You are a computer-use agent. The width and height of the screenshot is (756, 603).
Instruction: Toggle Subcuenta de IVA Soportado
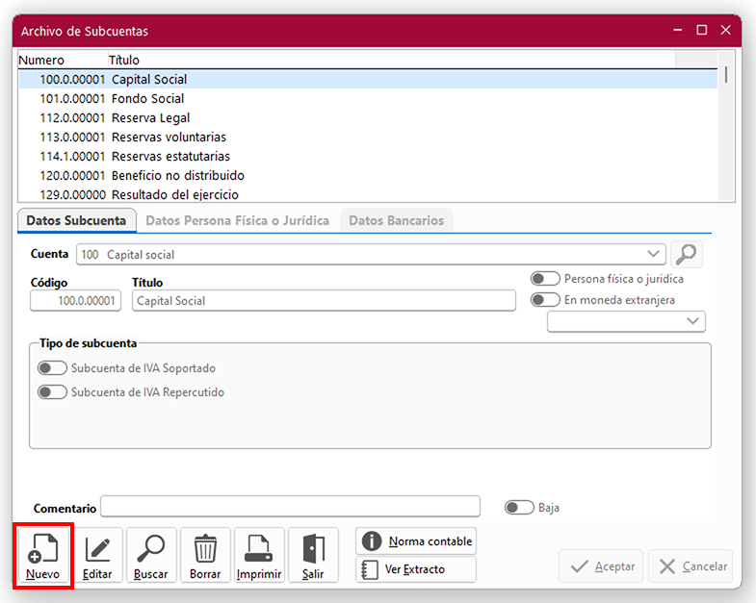tap(52, 368)
